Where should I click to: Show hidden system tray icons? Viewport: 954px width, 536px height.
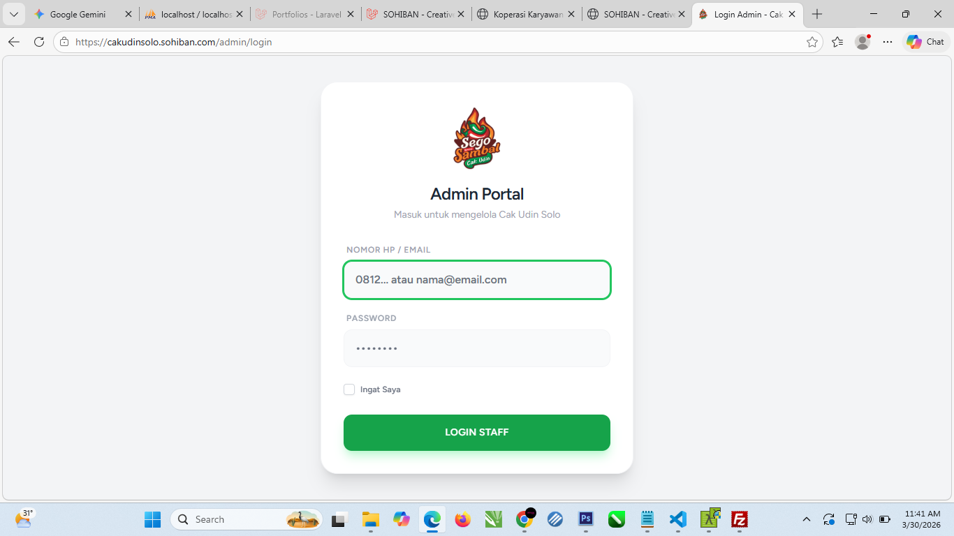[807, 519]
